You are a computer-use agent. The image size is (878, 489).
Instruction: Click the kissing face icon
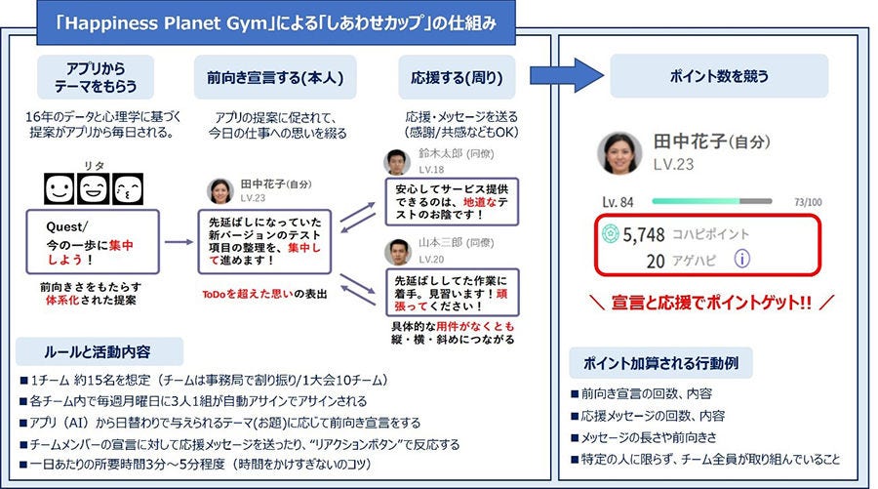pos(128,188)
